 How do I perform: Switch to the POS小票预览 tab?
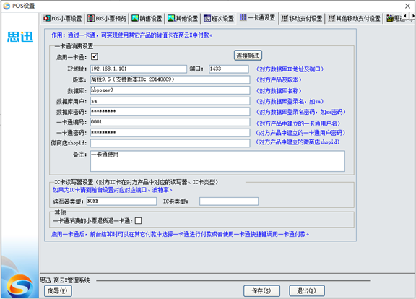click(x=107, y=18)
